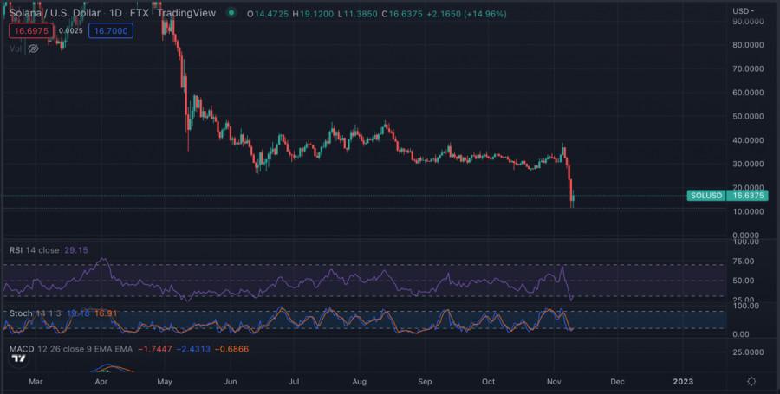Click the RSI value 29.15
The image size is (780, 394).
click(x=76, y=250)
